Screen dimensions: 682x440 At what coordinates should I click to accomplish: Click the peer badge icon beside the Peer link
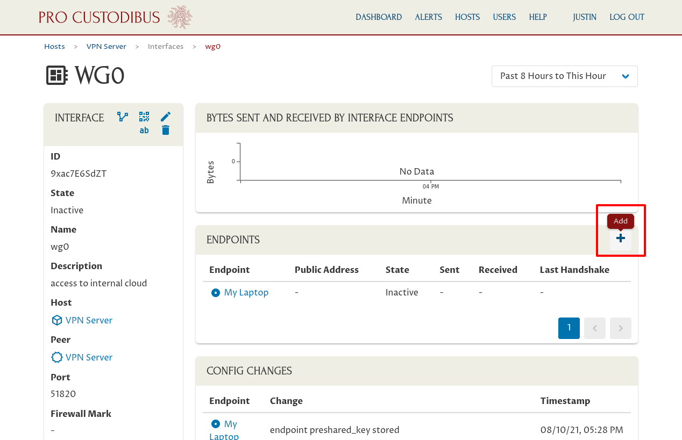[x=56, y=357]
